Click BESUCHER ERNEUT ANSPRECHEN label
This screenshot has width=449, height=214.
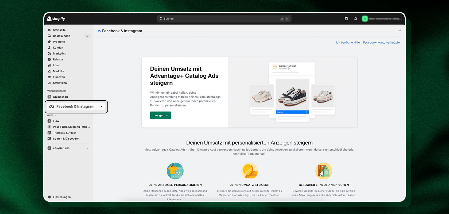(324, 185)
